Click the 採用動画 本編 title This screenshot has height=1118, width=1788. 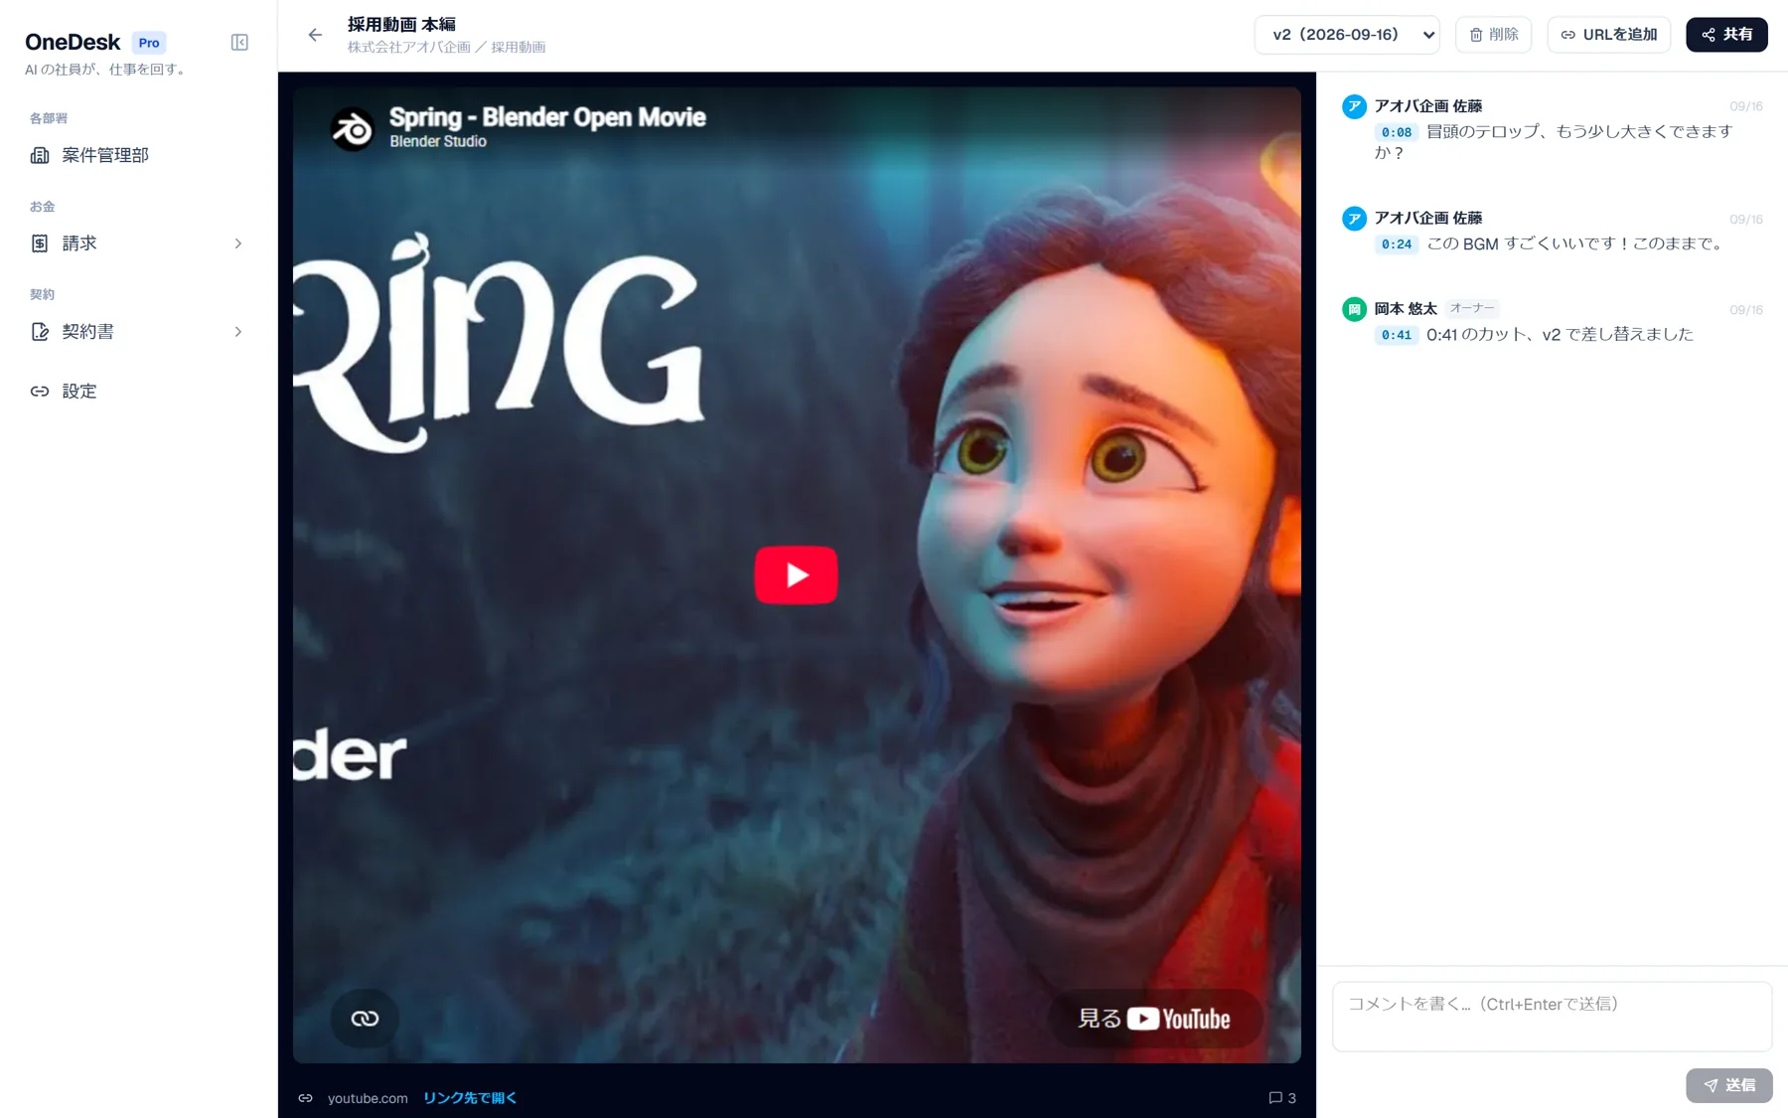tap(401, 24)
